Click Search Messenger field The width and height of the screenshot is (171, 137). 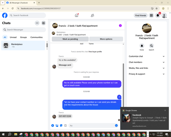(x=24, y=30)
